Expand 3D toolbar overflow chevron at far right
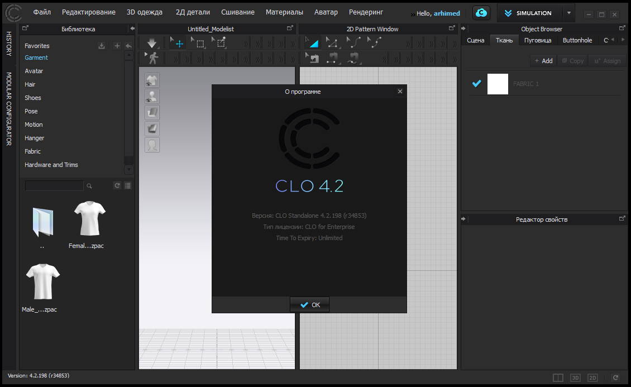The width and height of the screenshot is (631, 387). tap(293, 44)
